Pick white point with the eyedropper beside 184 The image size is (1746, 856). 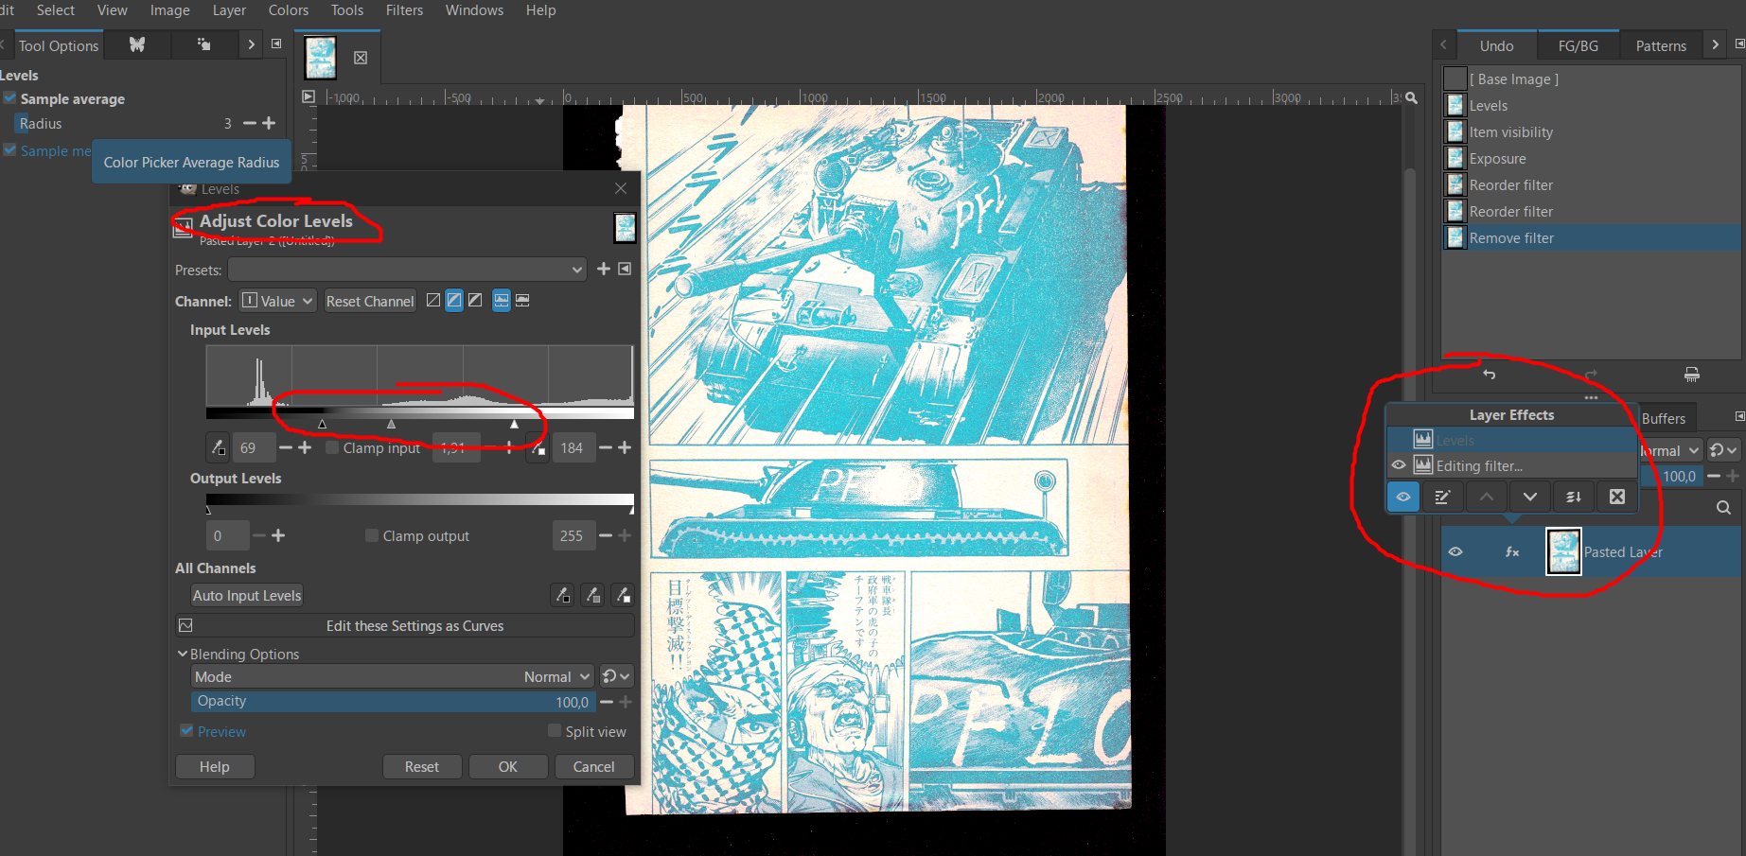[x=538, y=447]
